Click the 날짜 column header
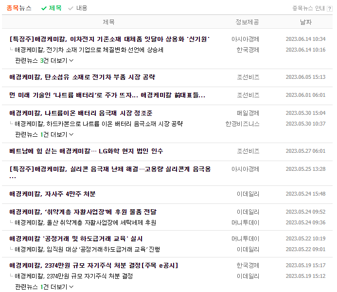 [306, 22]
